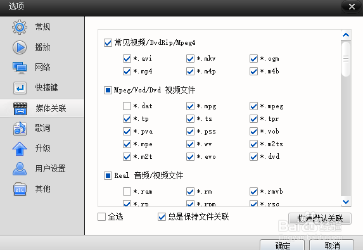
Task: Click the 恢复默认关联 button
Action: pyautogui.click(x=320, y=218)
